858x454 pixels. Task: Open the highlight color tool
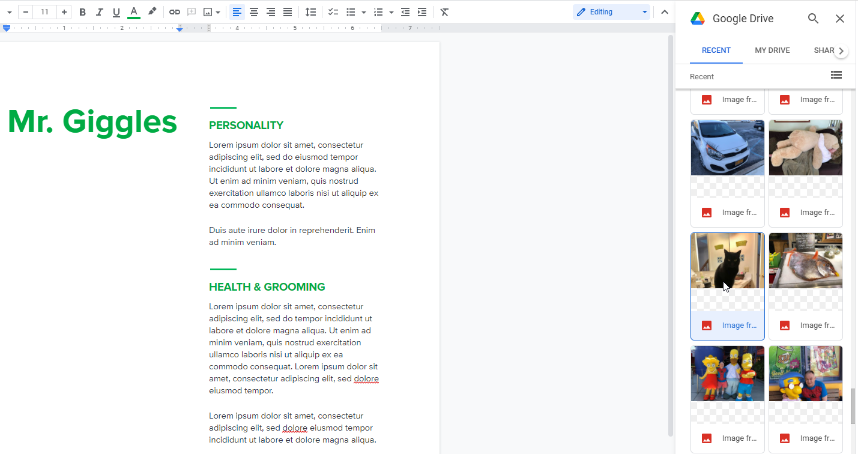coord(153,12)
